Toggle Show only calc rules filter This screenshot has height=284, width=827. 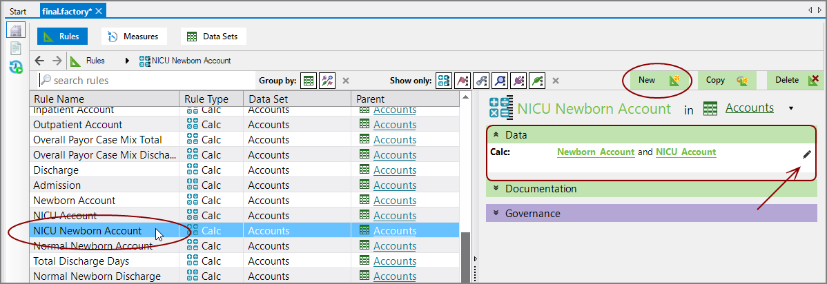(x=445, y=81)
